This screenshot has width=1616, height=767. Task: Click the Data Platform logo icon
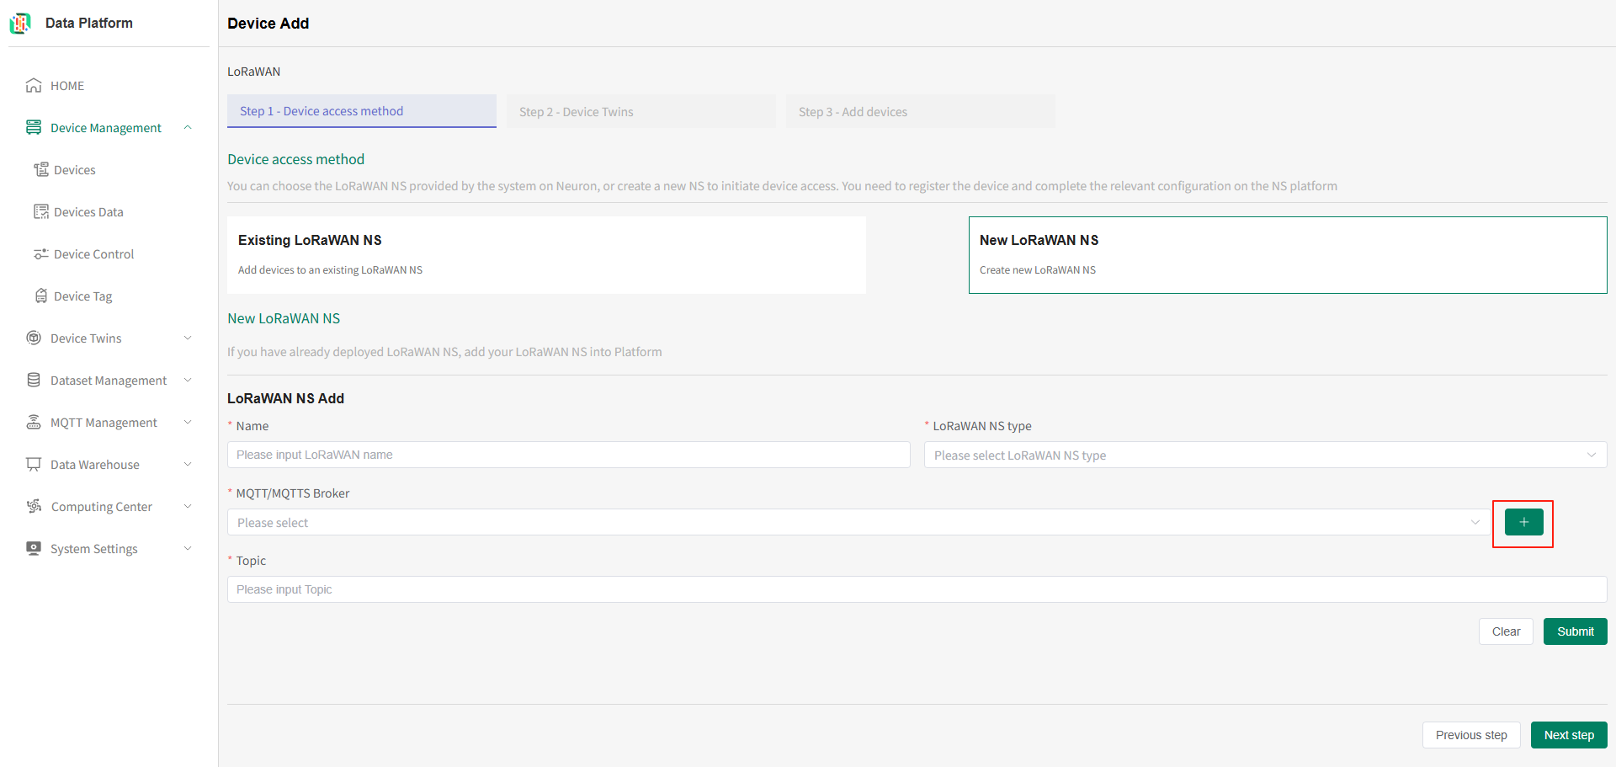coord(20,24)
